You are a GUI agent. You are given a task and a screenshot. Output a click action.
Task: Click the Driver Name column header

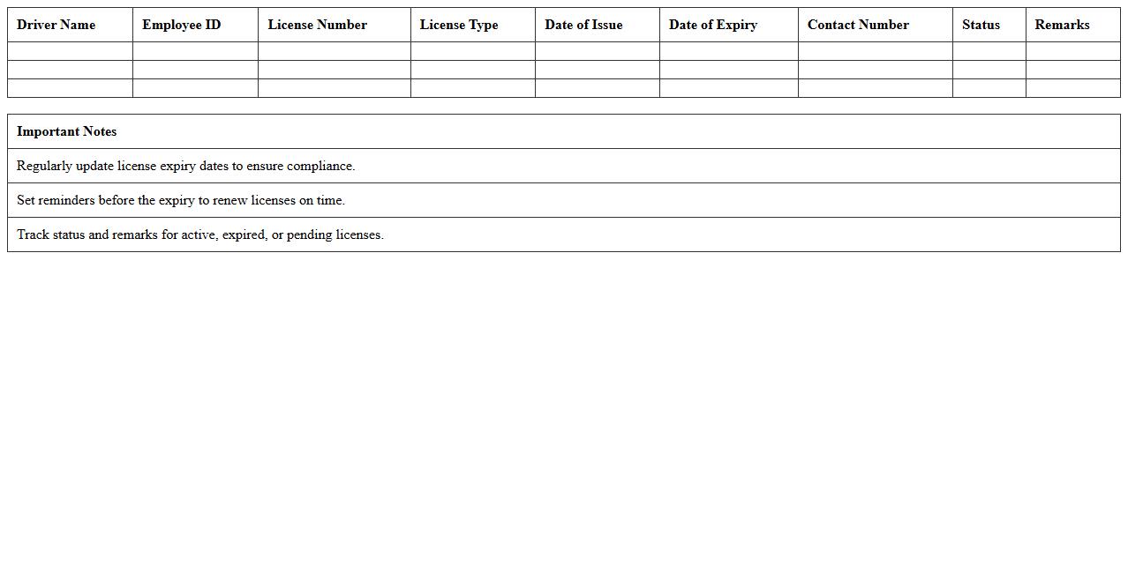[56, 25]
